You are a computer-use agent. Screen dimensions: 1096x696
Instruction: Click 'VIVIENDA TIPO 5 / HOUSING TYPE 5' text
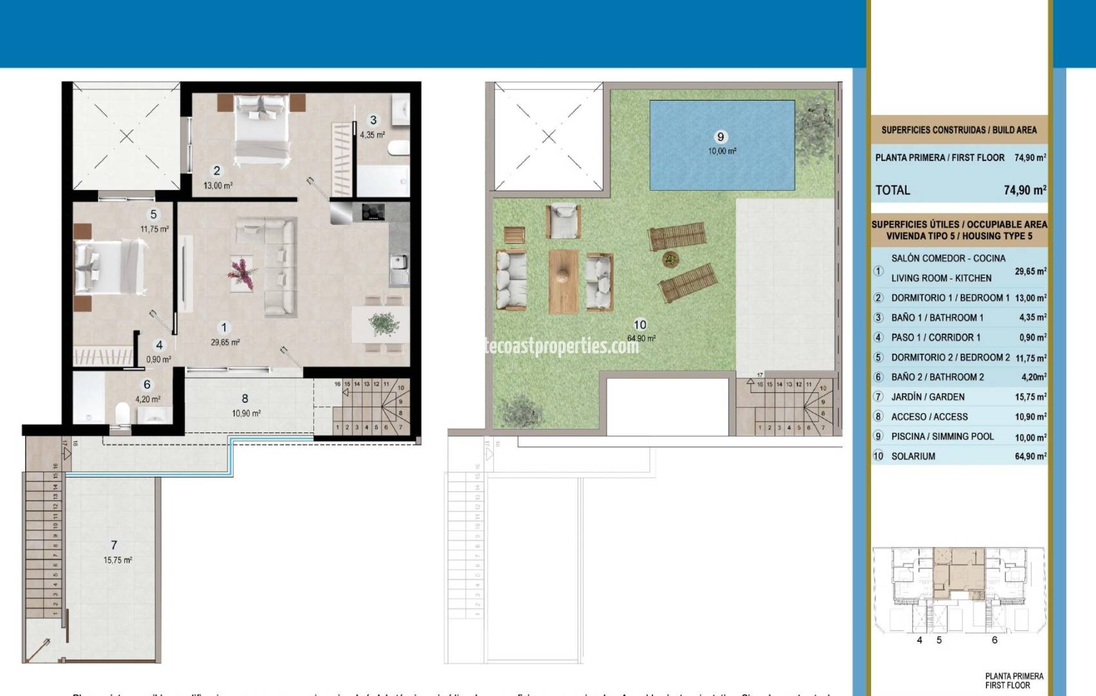[959, 236]
